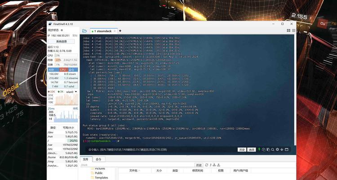Select the /run disk row 5.8G/5.8G
Screen dimensions: 337x180
[x=63, y=136]
